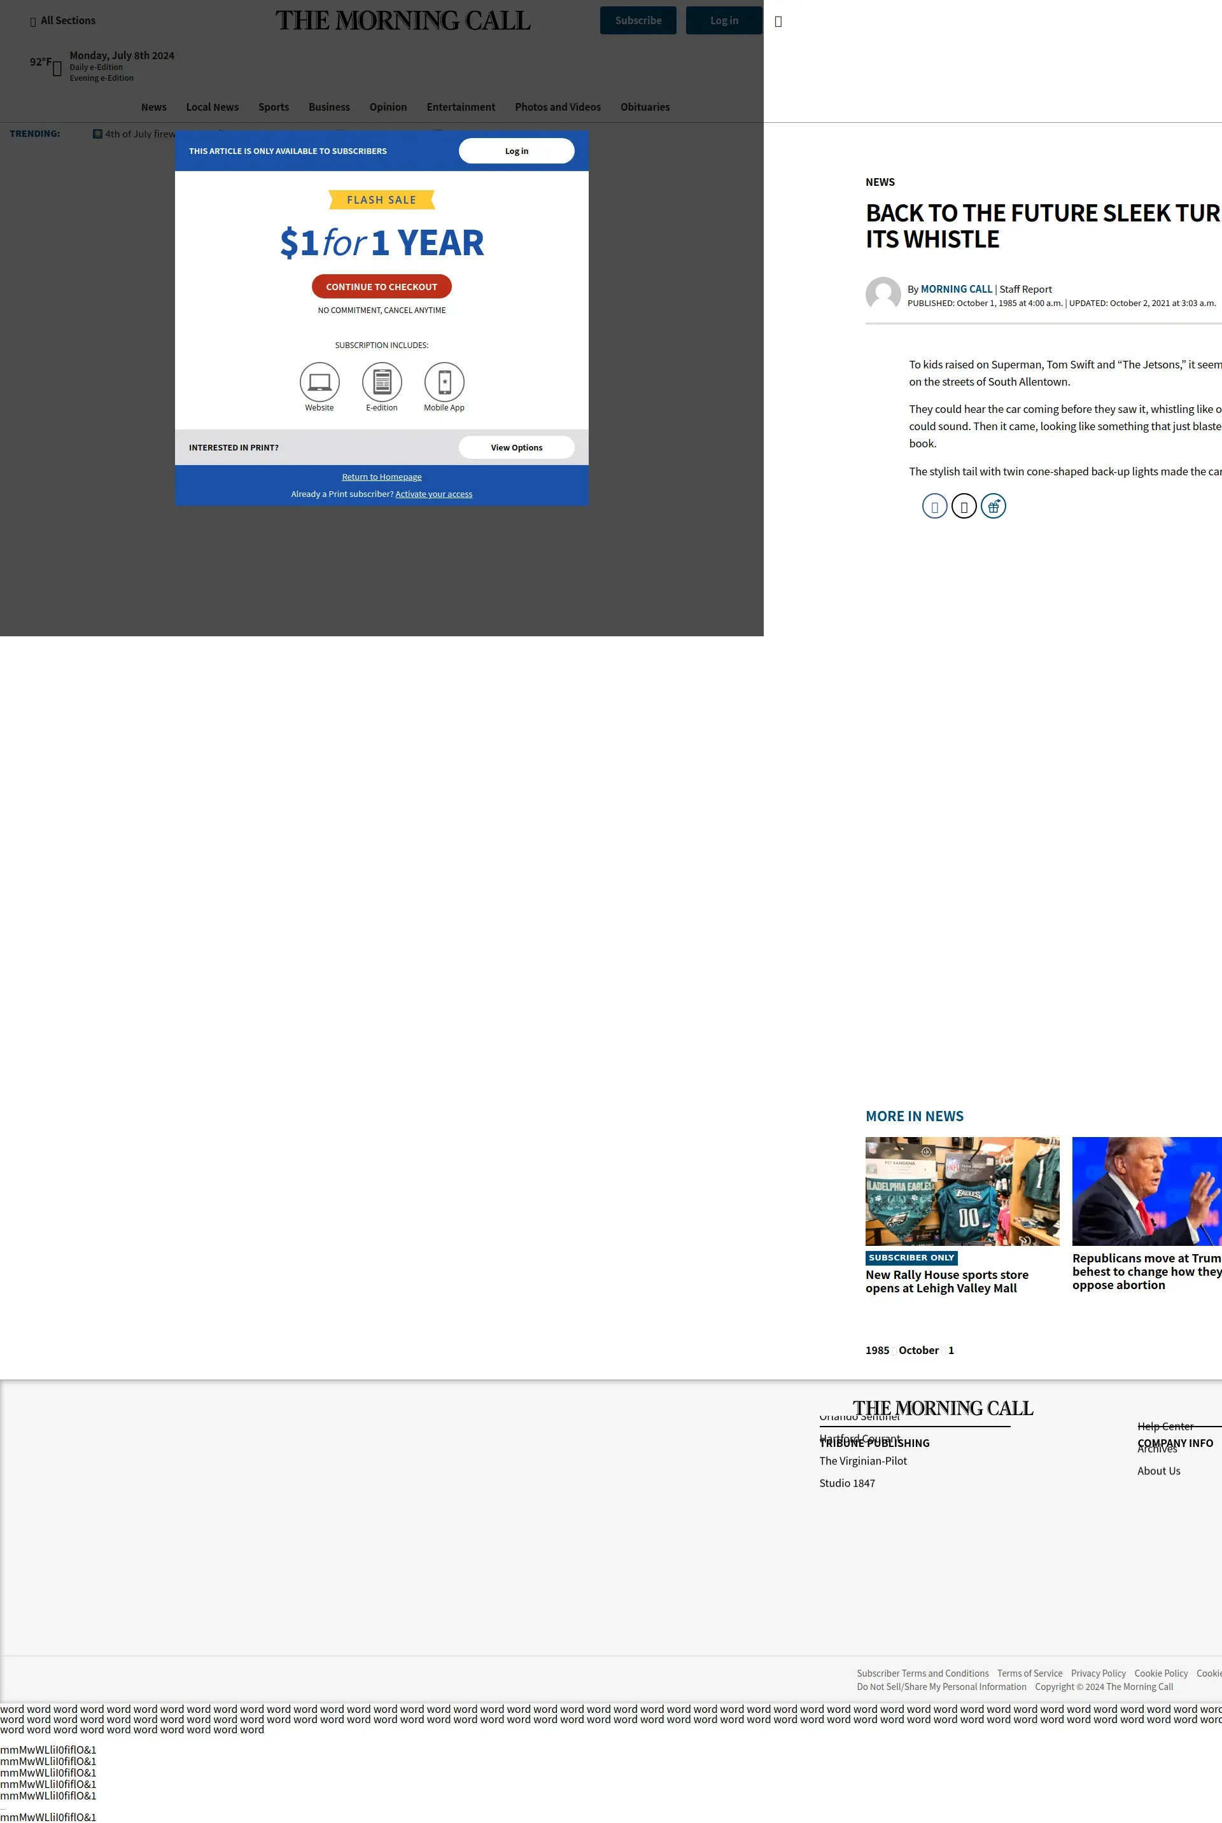This screenshot has height=1823, width=1222.
Task: Click Log in on subscribers-only banner
Action: coord(516,151)
